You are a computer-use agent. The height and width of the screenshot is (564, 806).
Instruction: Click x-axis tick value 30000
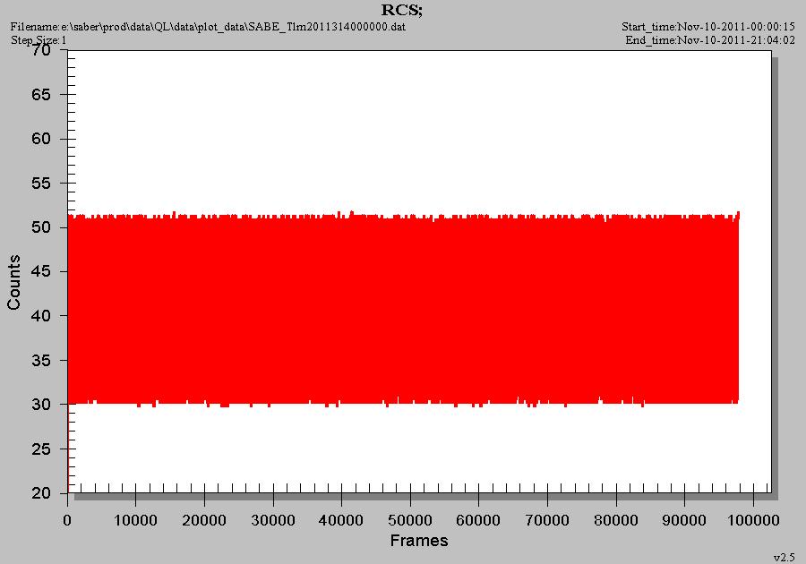273,520
